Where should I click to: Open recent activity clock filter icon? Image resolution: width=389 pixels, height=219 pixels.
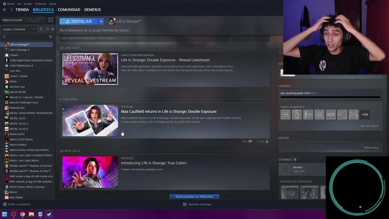47,29
